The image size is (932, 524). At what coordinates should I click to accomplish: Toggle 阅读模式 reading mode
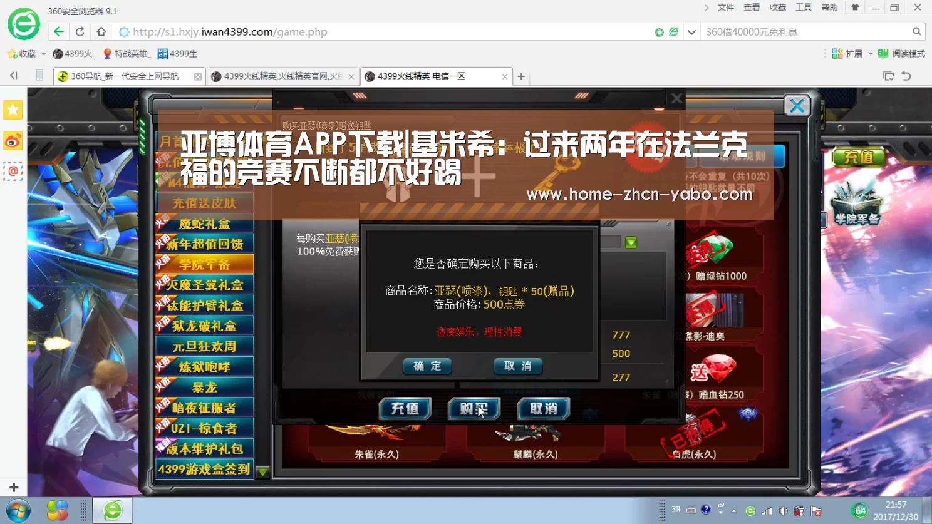[x=901, y=54]
